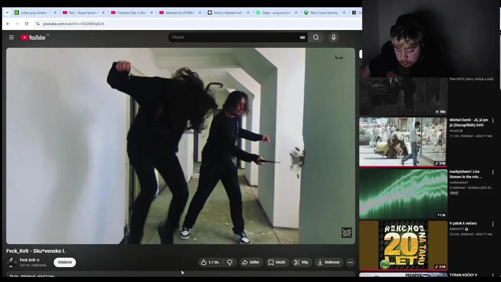The image size is (501, 282).
Task: Click the magnifier search button
Action: pos(316,37)
